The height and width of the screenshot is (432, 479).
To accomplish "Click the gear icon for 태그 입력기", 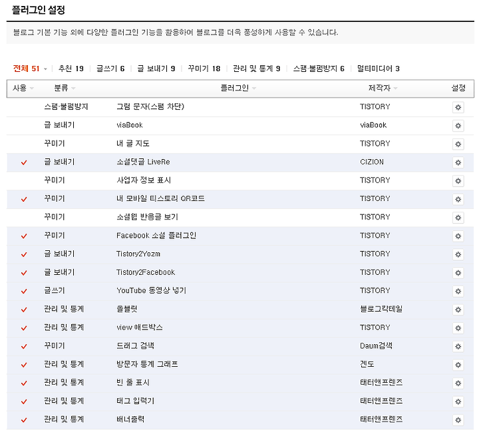I will (458, 401).
